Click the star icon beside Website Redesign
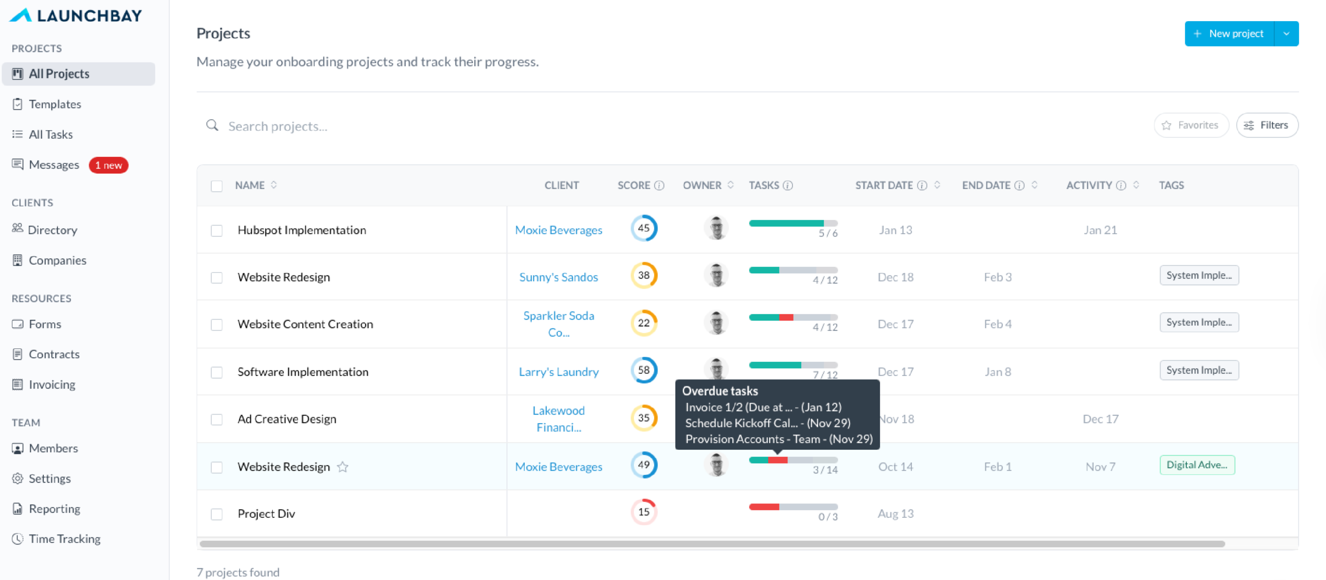This screenshot has height=580, width=1326. click(x=343, y=467)
